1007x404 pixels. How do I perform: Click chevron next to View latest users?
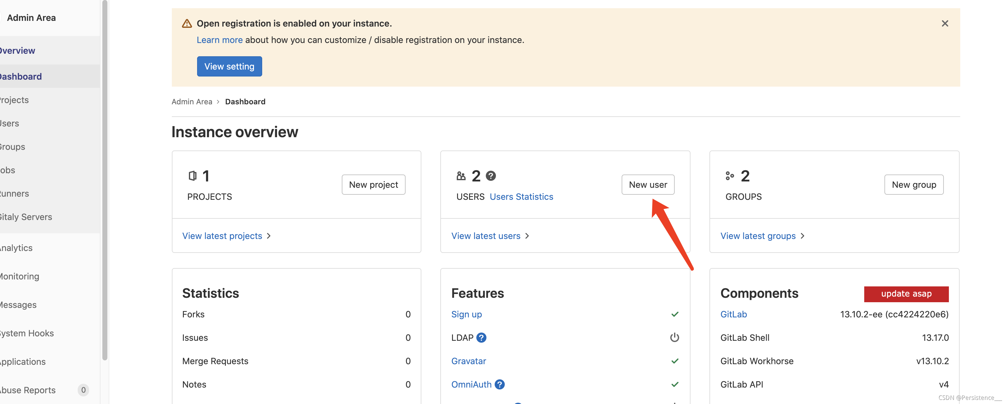(x=527, y=236)
